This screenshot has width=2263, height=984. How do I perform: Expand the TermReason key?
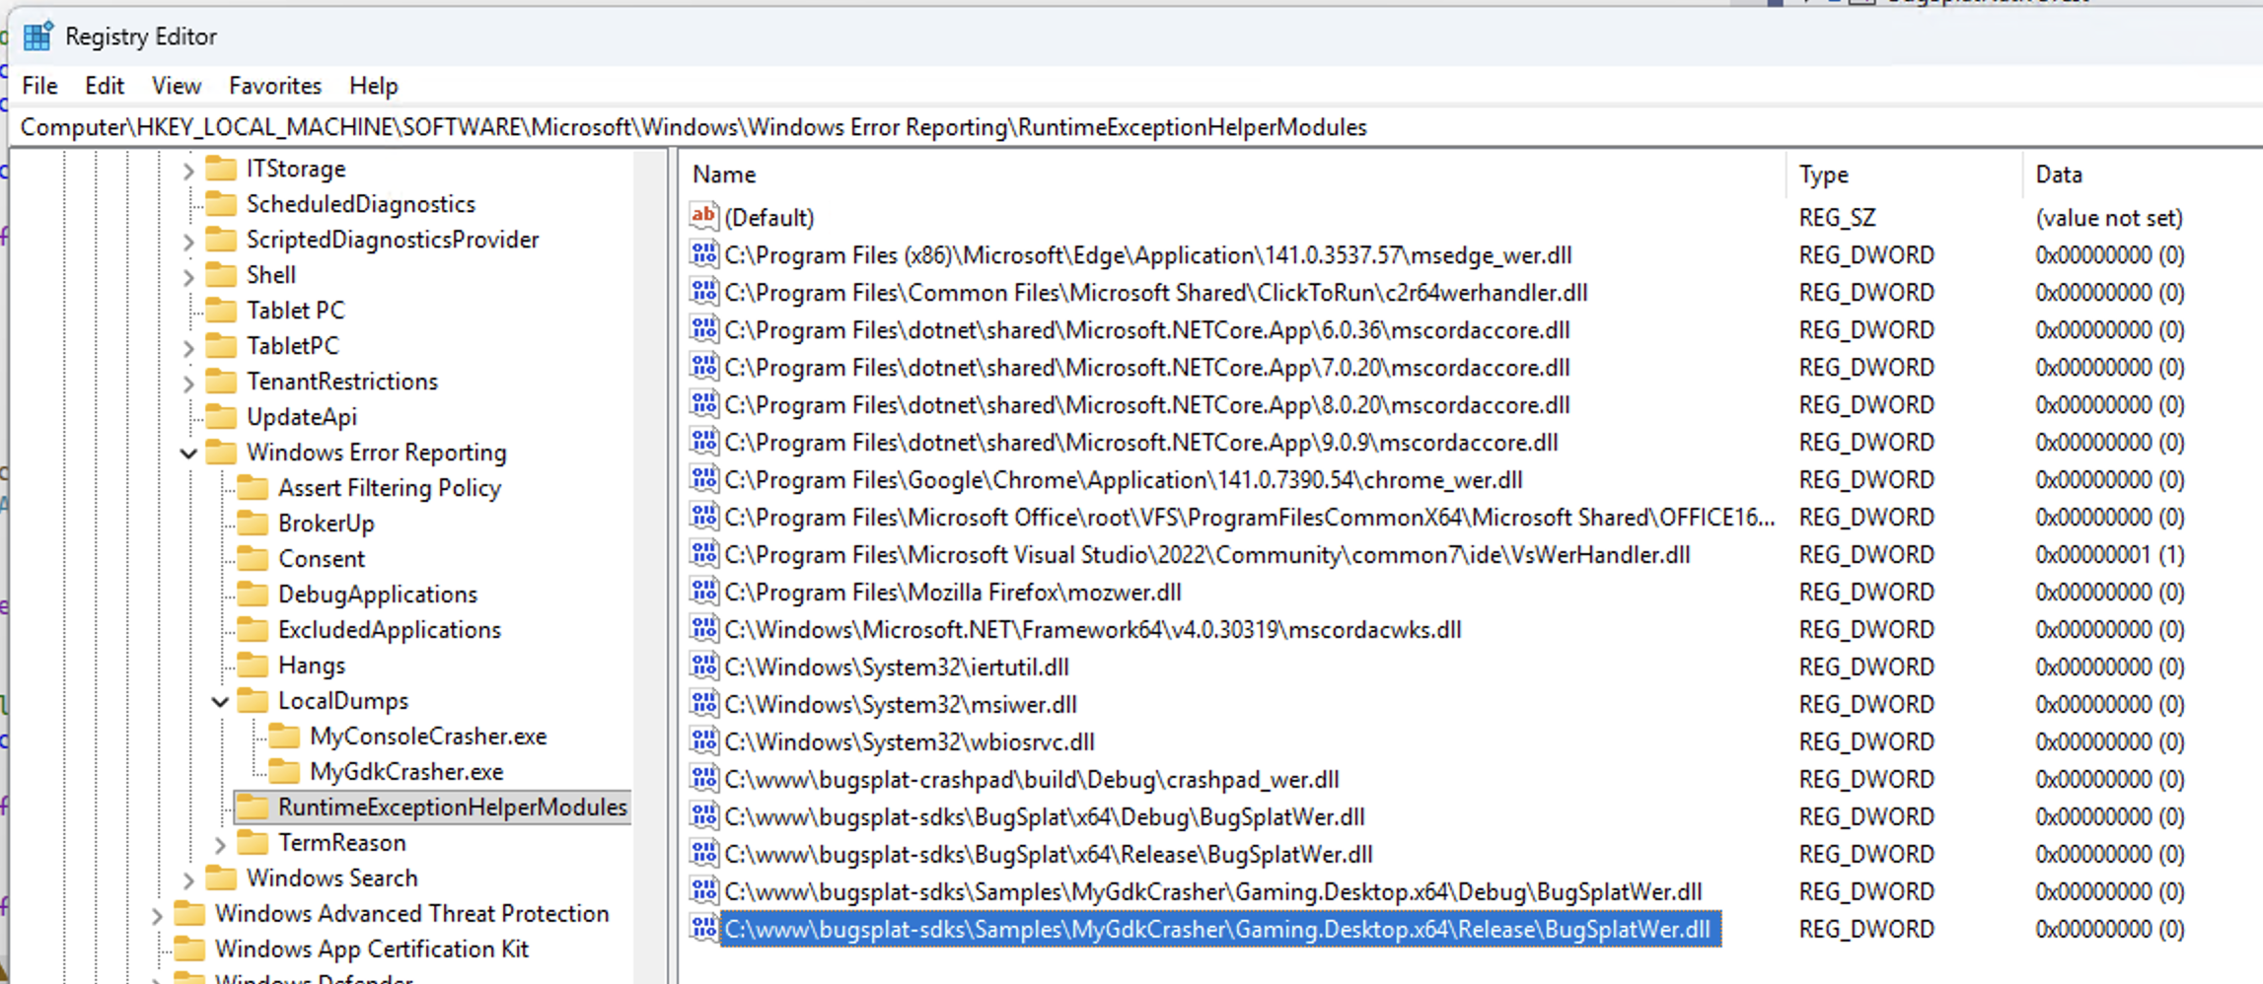220,844
